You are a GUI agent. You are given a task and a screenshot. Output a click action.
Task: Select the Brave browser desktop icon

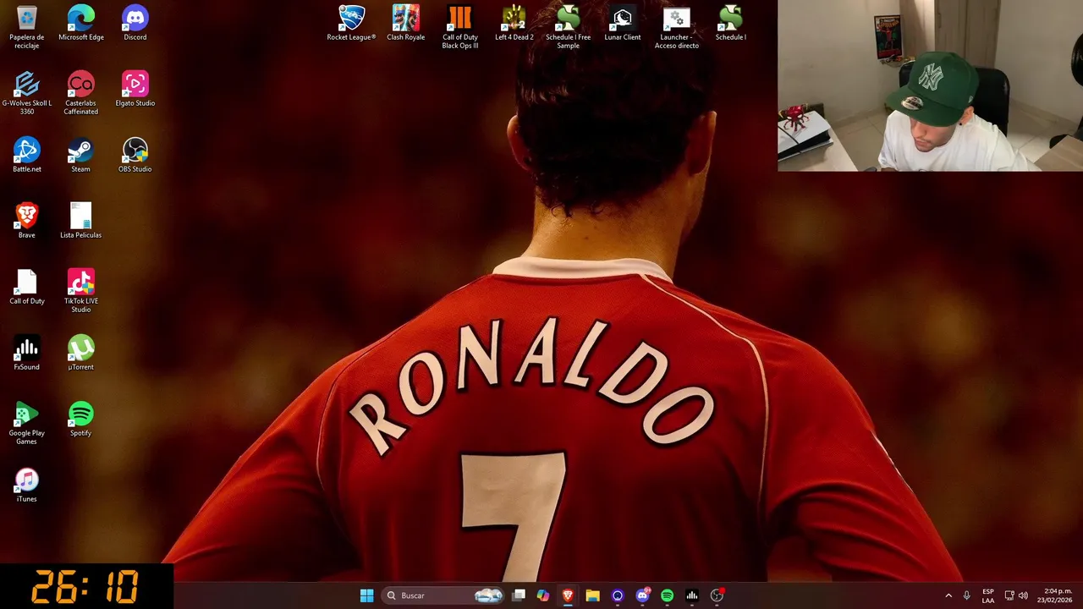pyautogui.click(x=26, y=221)
